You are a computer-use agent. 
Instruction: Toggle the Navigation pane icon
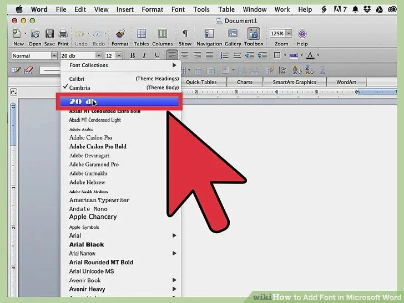tap(209, 33)
